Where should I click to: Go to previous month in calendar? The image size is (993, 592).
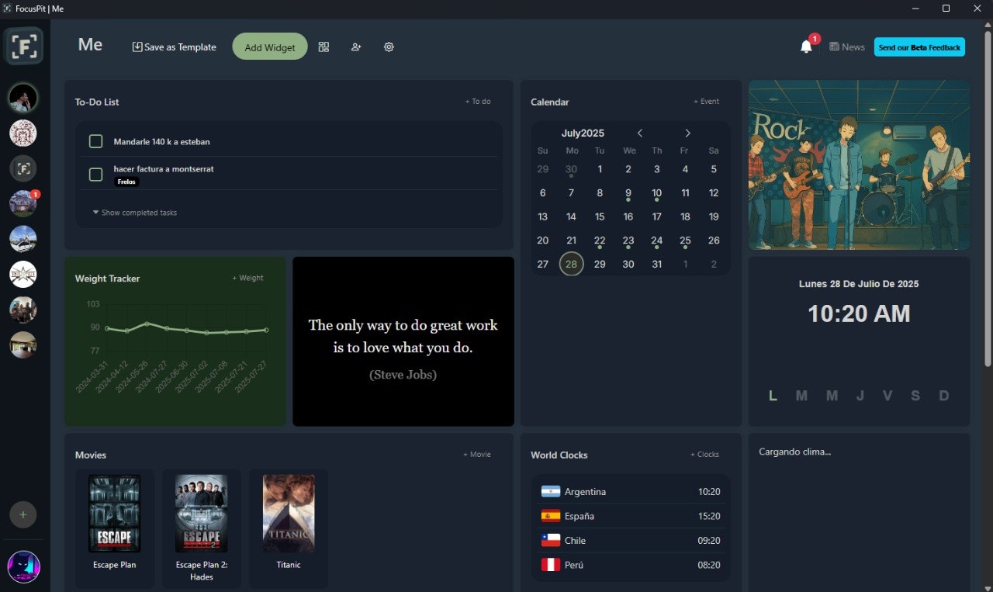tap(640, 133)
